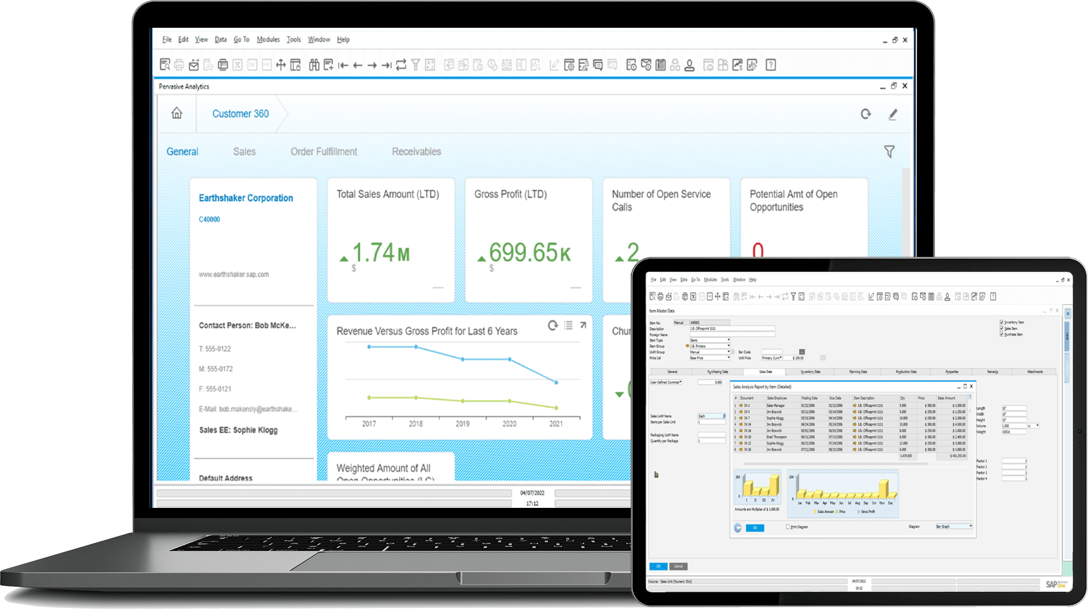Viewport: 1088px width, 609px height.
Task: Click the refresh icon beside Customer 360
Action: click(x=866, y=114)
